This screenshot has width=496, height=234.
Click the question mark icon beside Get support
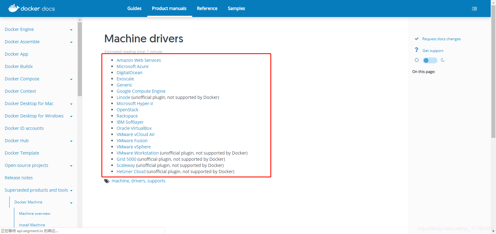pyautogui.click(x=417, y=50)
